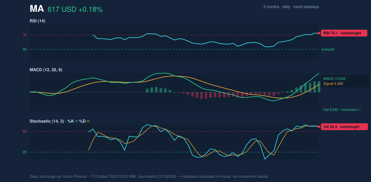Click the Stochastic 80 axis label
Viewport: 371px width, 182px height.
[24, 132]
